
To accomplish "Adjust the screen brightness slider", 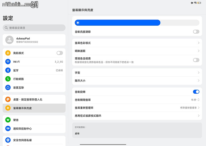I will (x=137, y=23).
